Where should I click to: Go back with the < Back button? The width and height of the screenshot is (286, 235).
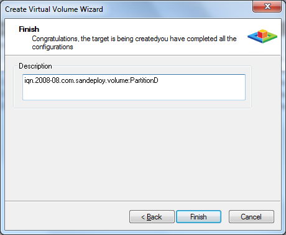click(x=152, y=217)
